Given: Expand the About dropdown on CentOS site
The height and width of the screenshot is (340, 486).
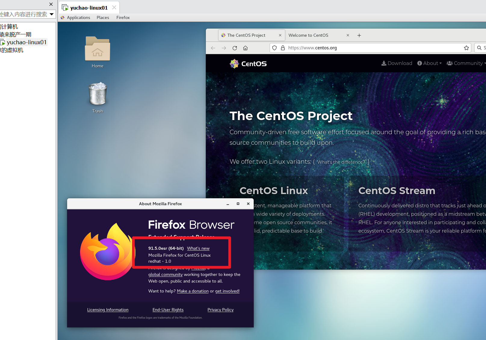Looking at the screenshot, I should 429,63.
